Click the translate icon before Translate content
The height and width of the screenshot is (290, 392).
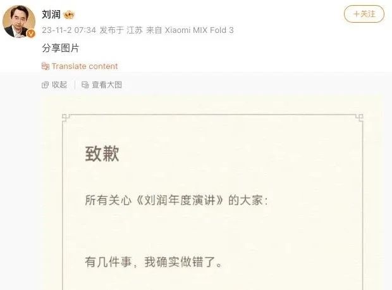pyautogui.click(x=46, y=66)
